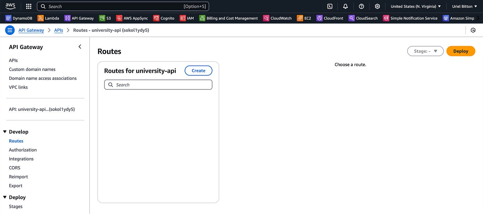
Task: Open the DynamoDB shortcut icon
Action: coord(8,18)
